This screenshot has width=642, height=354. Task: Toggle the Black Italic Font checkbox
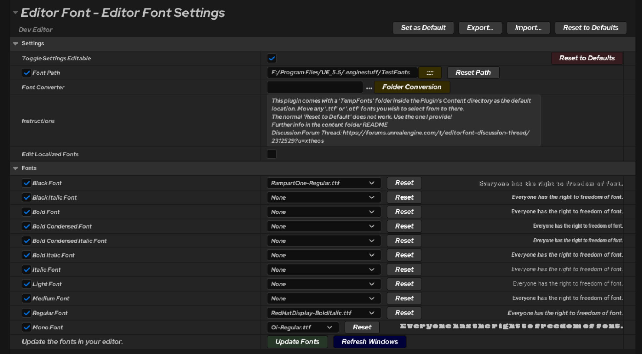[x=27, y=197]
